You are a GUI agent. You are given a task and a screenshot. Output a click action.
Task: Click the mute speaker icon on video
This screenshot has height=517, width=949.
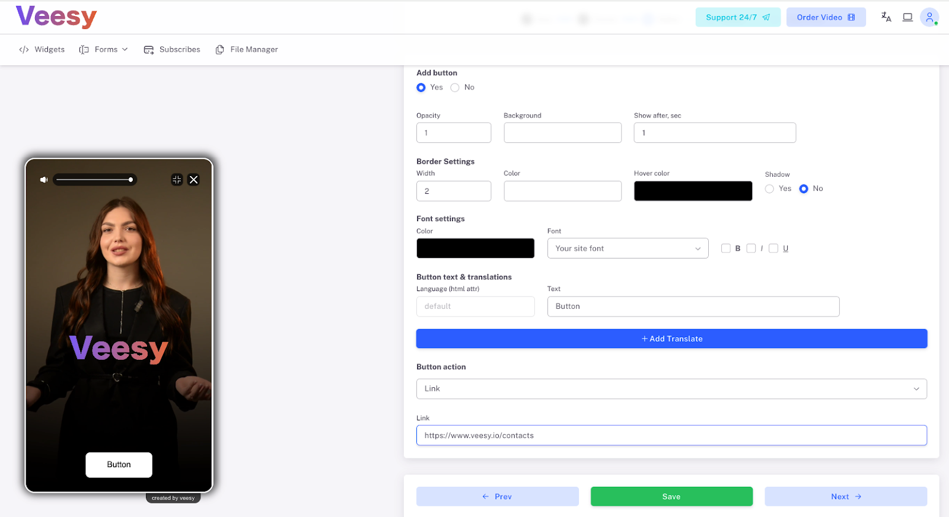[x=43, y=180]
